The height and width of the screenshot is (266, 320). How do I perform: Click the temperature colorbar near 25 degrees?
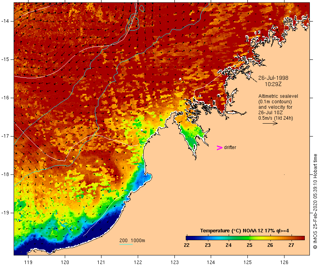pyautogui.click(x=249, y=238)
